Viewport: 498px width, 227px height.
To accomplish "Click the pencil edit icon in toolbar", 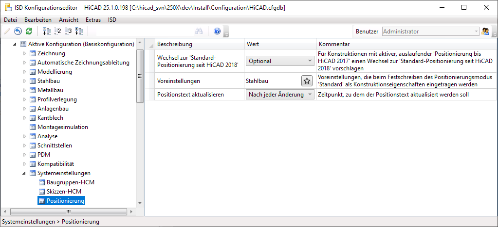I will 7,31.
